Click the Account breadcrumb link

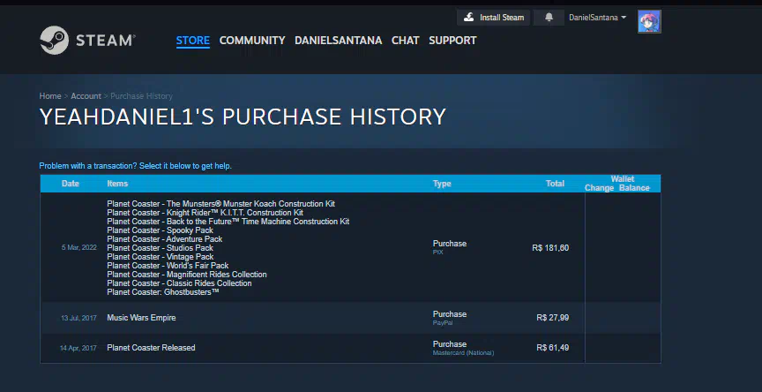point(86,96)
